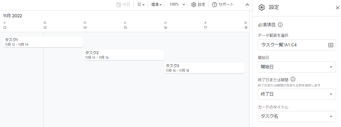341x127 pixels.
Task: Open the カードのタイトル dropdown showing タスク名
Action: (x=297, y=116)
